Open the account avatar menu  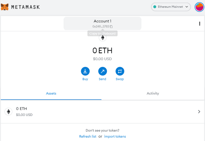[x=199, y=7]
